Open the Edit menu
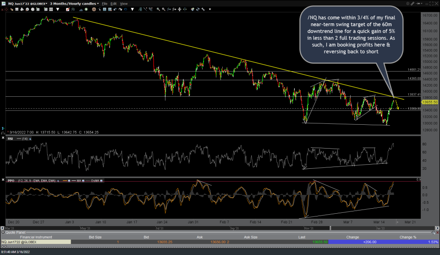This screenshot has height=255, width=440. (113, 4)
